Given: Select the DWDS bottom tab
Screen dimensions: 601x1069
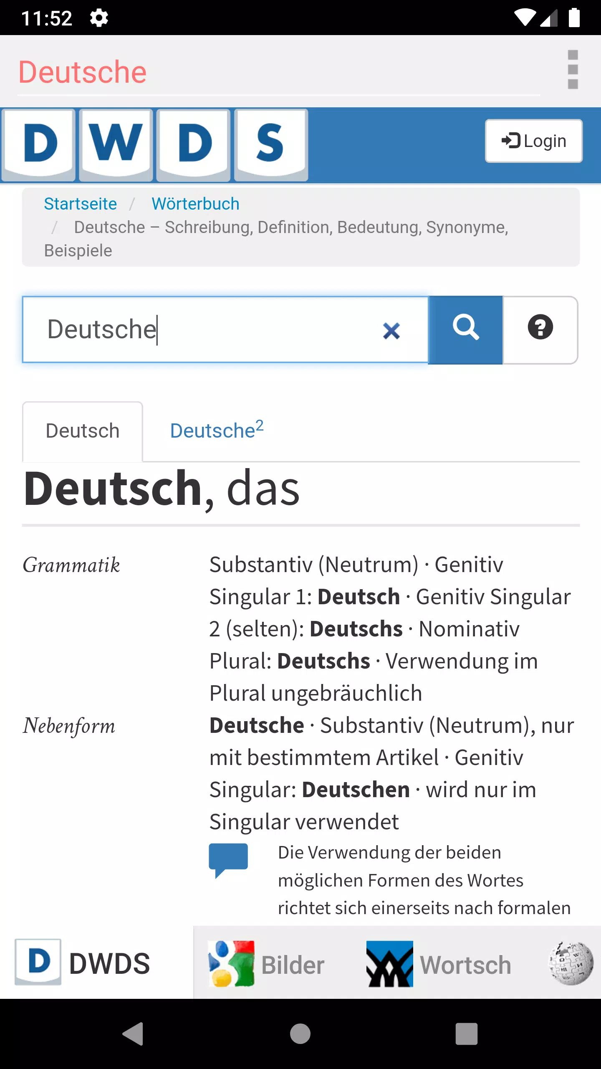Looking at the screenshot, I should [83, 963].
